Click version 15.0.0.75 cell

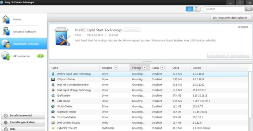(198, 106)
